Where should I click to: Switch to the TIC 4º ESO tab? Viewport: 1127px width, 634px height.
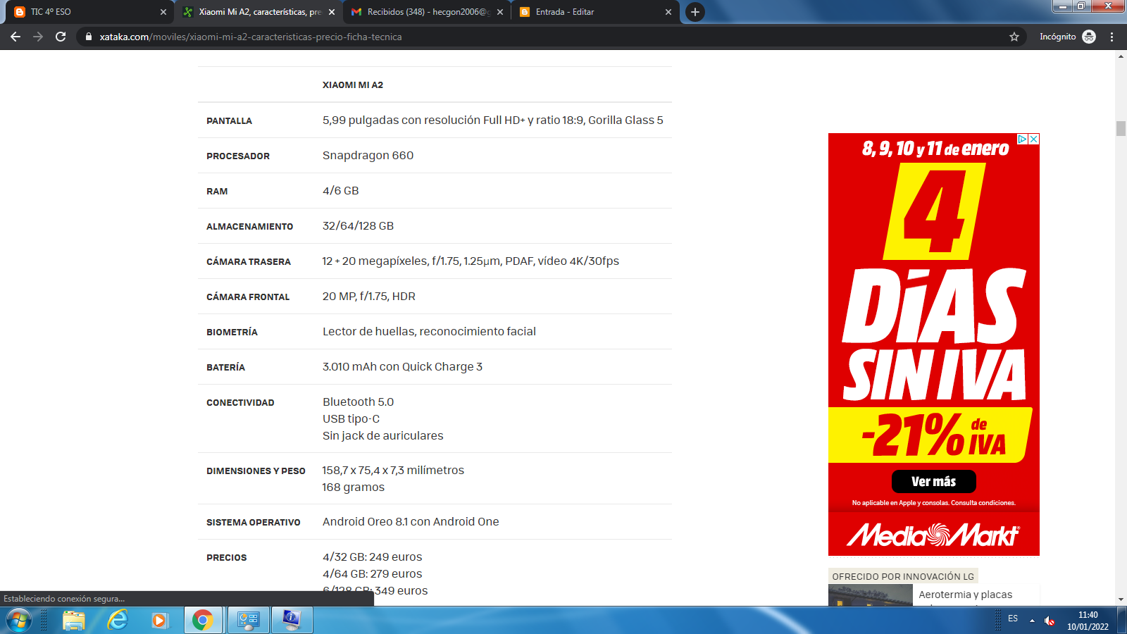(x=88, y=12)
